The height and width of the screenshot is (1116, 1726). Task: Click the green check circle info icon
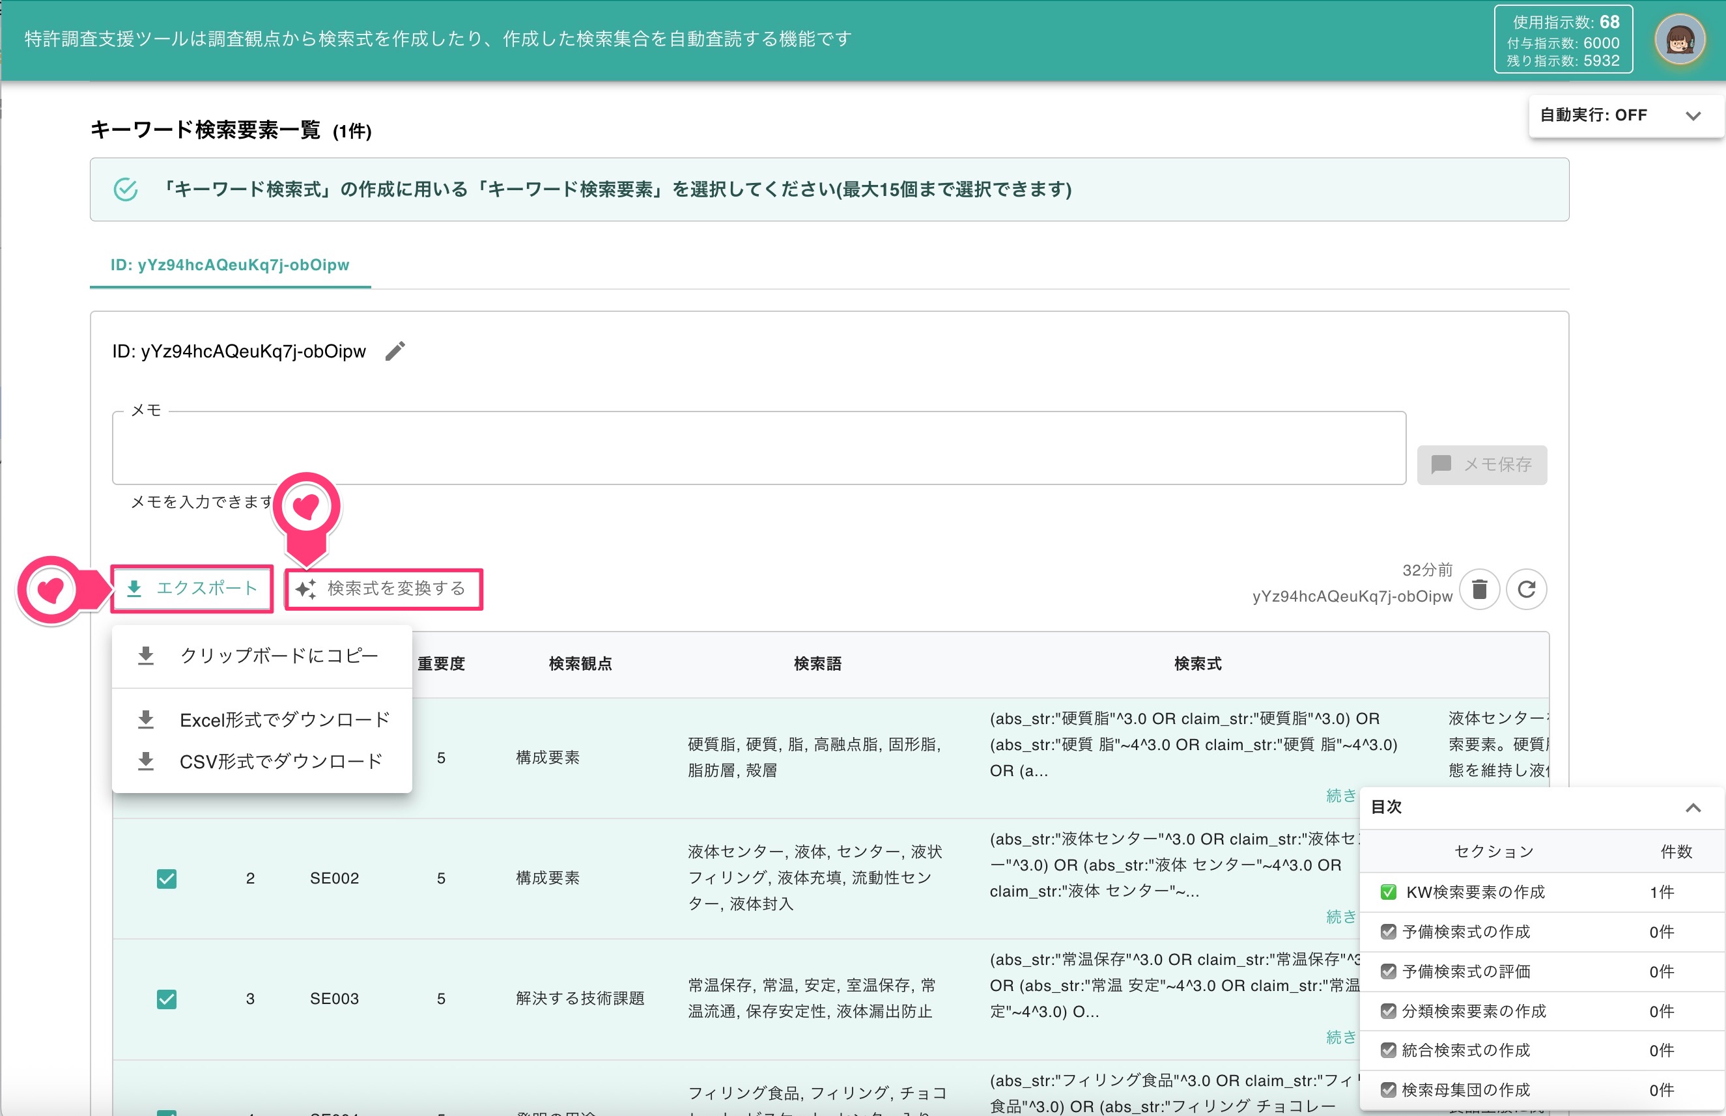126,189
